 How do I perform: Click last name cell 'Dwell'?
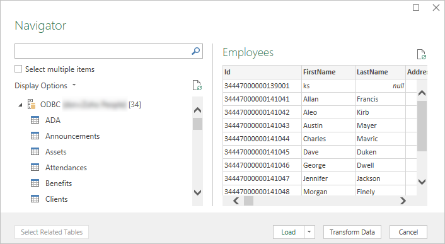[380, 165]
